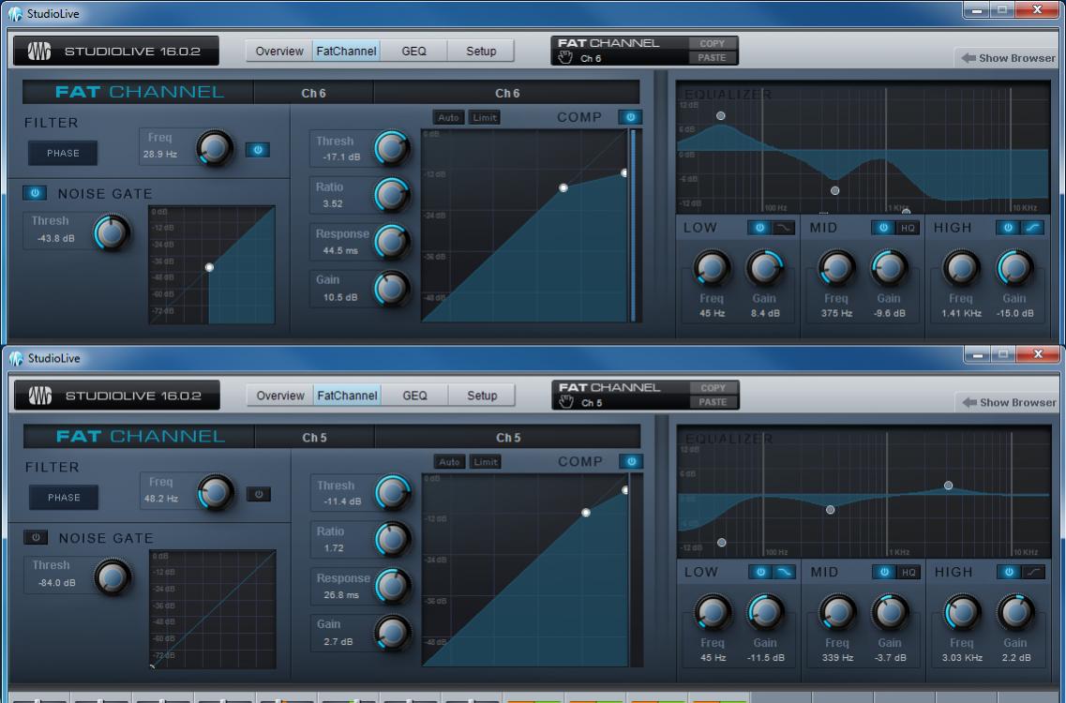
Task: Select the LOW band node on Ch 6 equalizer graph
Action: click(721, 115)
